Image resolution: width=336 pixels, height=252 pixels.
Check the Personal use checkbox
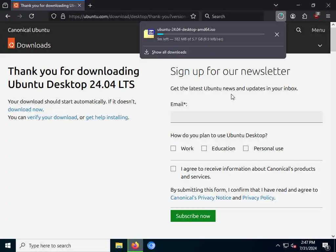(246, 148)
